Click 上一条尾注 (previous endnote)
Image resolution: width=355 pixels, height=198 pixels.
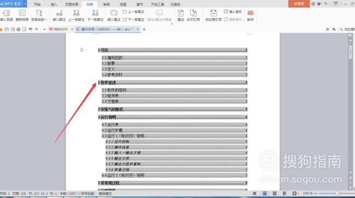(x=133, y=12)
